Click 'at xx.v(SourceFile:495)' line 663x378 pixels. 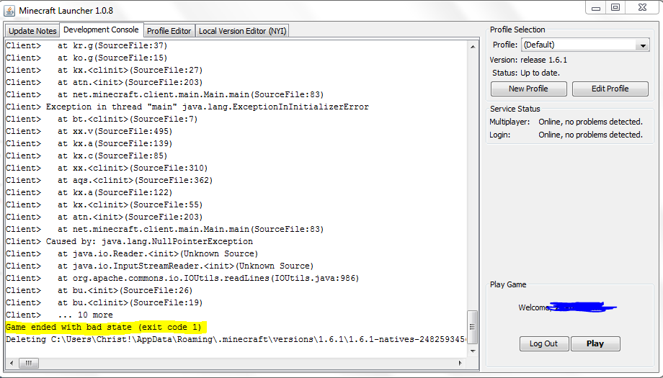[x=89, y=131]
